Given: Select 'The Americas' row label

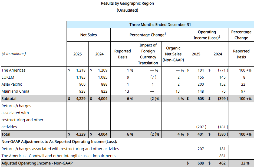Looking at the screenshot, I should (x=14, y=70).
